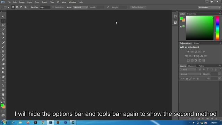The image size is (222, 125).
Task: Open the File menu
Action: pos(9,2)
